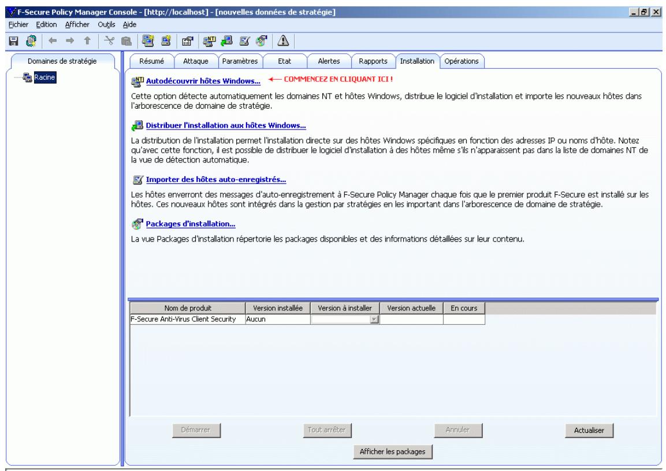Click the distribute policies toolbar icon
This screenshot has height=471, width=666.
(31, 41)
